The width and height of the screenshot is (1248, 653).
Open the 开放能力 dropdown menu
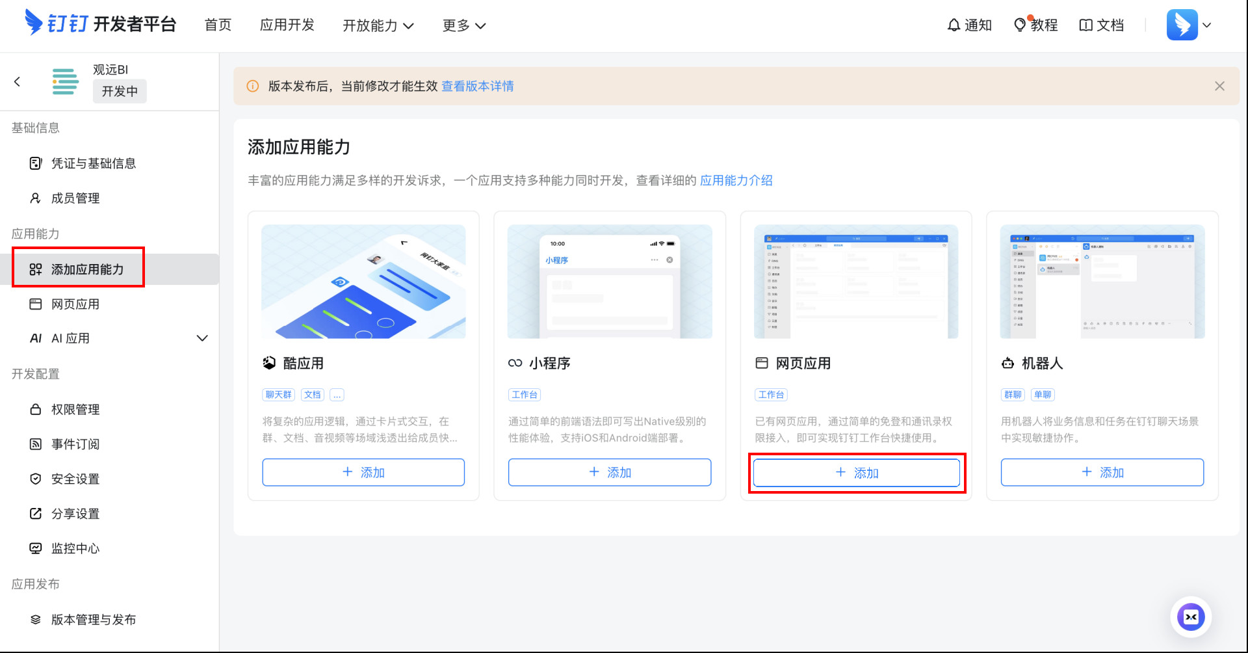378,25
